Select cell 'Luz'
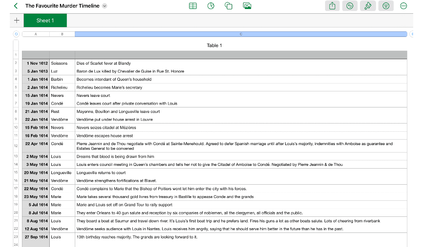 pyautogui.click(x=62, y=71)
